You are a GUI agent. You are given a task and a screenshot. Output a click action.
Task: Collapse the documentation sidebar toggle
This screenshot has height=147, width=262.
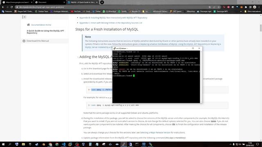(25, 17)
